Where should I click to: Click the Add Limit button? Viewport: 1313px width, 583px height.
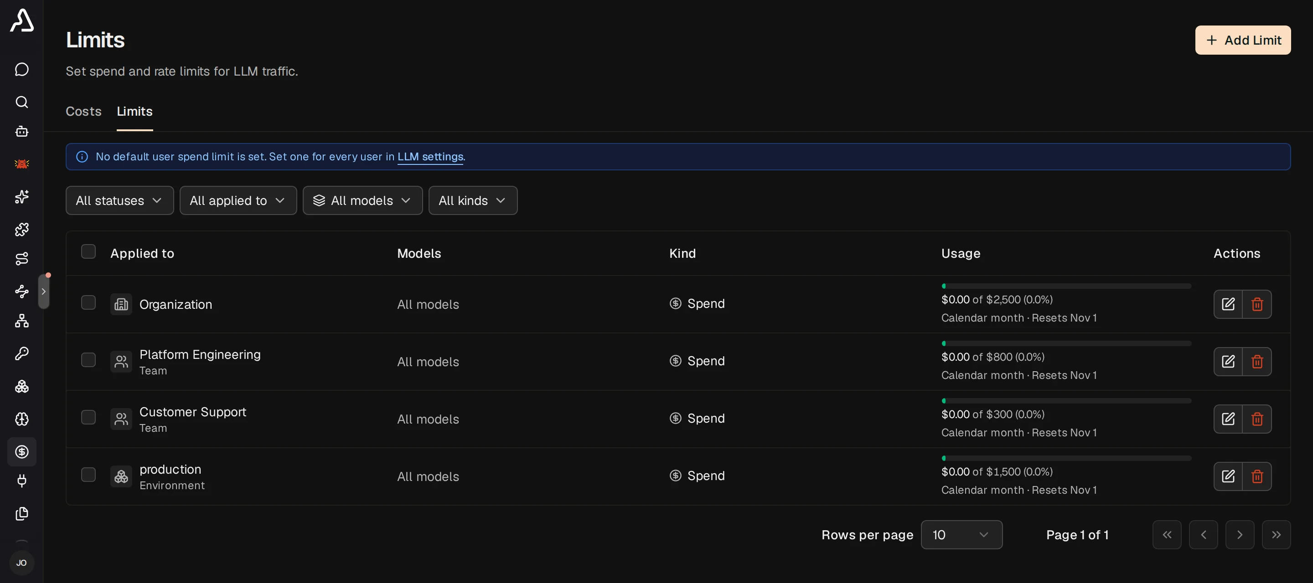[x=1243, y=40]
